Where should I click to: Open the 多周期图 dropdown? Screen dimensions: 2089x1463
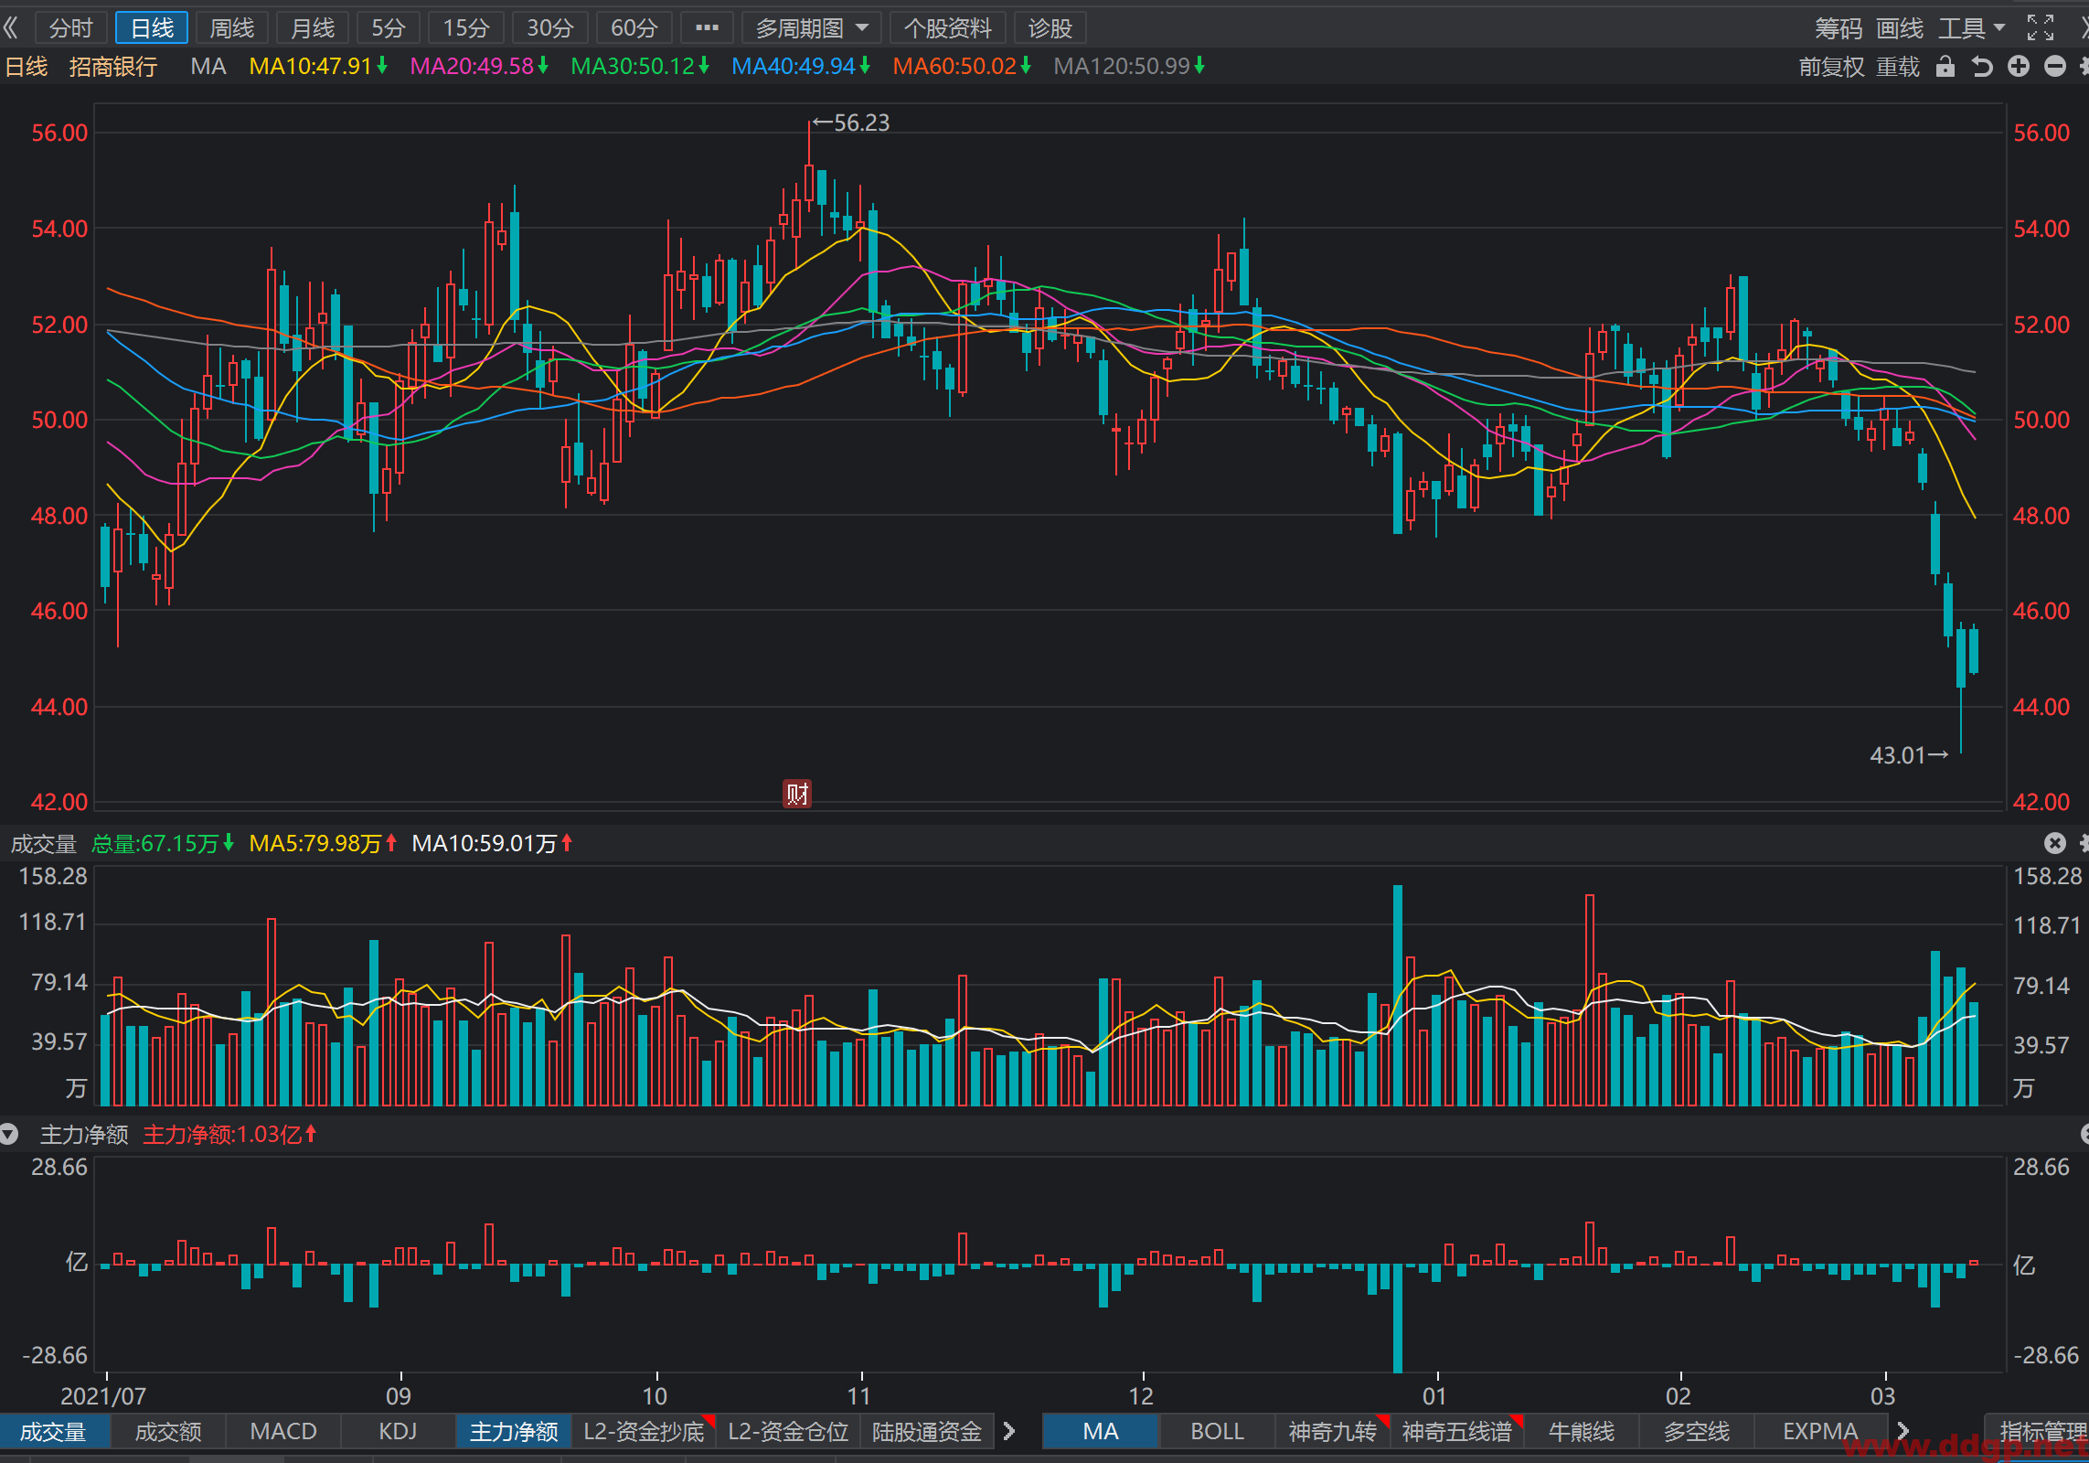pos(812,28)
